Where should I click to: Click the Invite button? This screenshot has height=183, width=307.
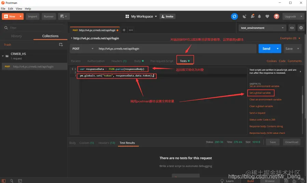168,16
